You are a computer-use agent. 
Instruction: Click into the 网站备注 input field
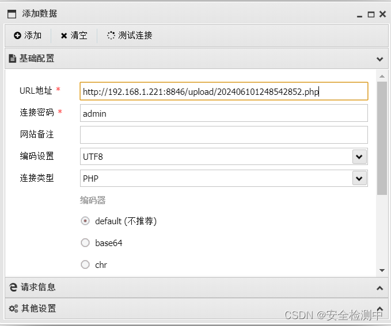(x=223, y=135)
